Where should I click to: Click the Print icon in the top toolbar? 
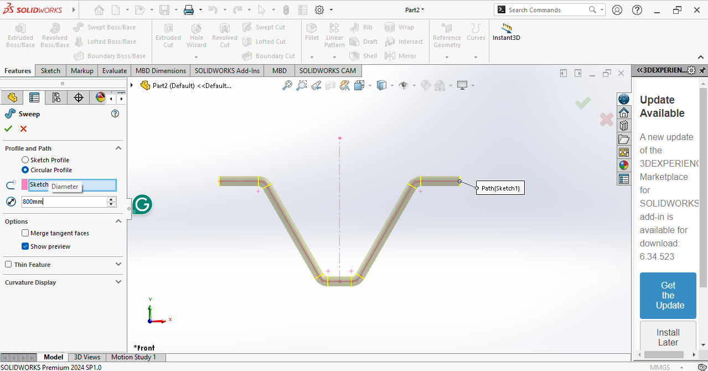(x=188, y=10)
